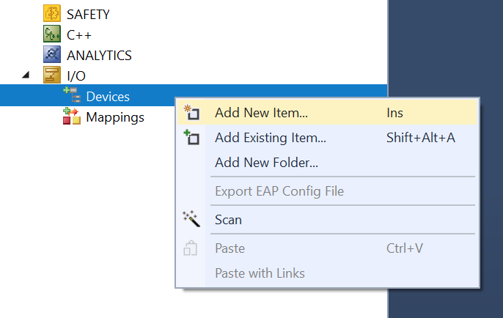Choose Add New Item from context menu

pyautogui.click(x=327, y=113)
